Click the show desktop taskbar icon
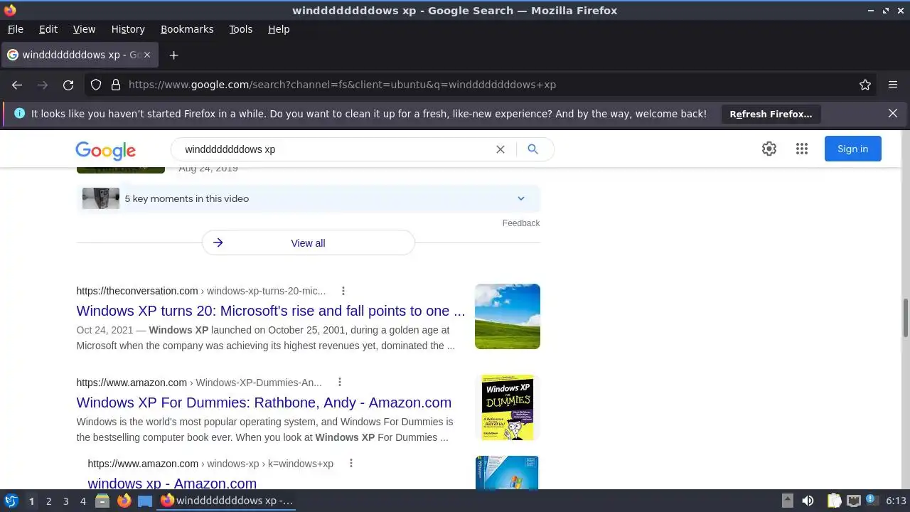Screen dimensions: 910x512 coord(145,501)
